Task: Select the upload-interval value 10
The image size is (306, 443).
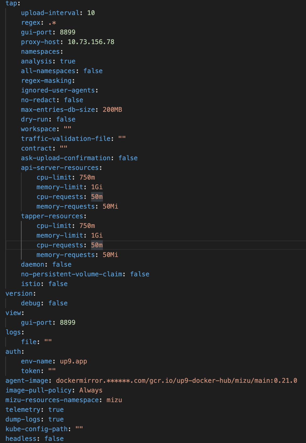Action: coord(91,13)
